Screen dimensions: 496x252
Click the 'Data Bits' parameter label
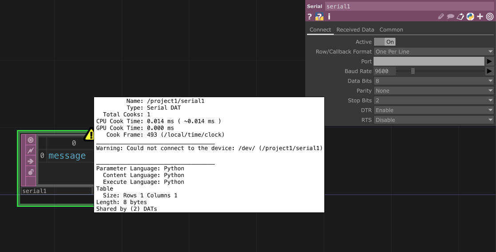pos(359,81)
